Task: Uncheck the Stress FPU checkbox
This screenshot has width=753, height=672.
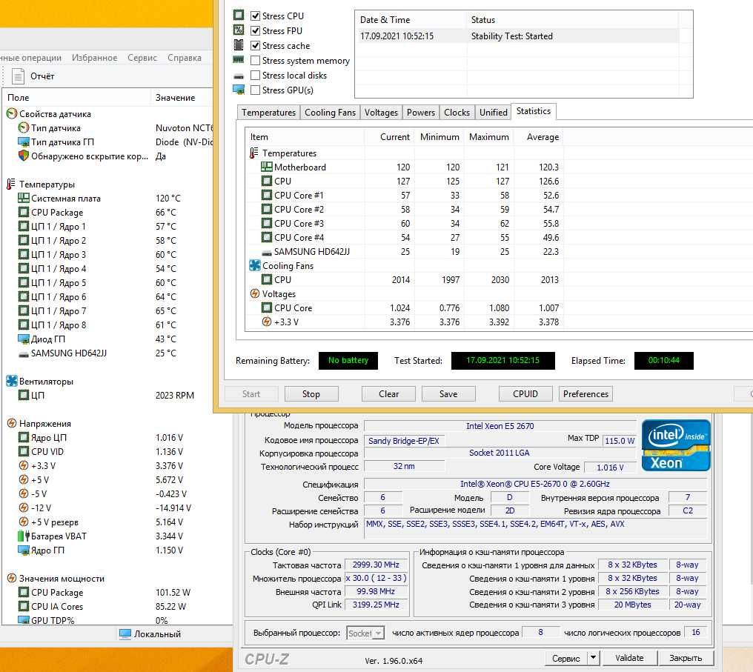Action: 256,30
